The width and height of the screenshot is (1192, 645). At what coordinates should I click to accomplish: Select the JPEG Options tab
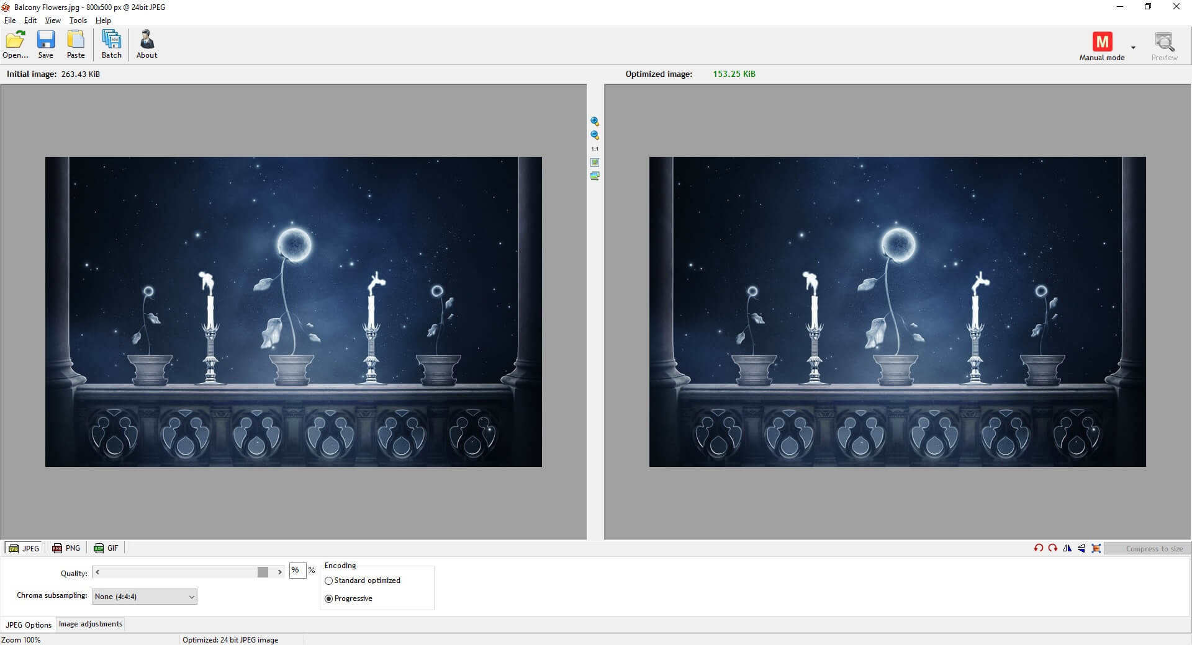pyautogui.click(x=29, y=625)
